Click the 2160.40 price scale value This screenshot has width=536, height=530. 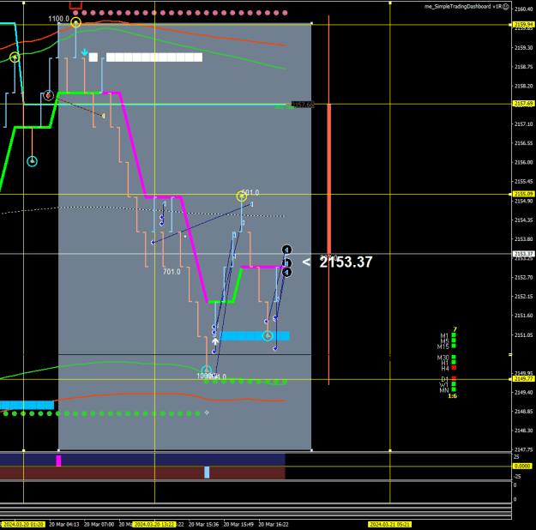(x=523, y=9)
